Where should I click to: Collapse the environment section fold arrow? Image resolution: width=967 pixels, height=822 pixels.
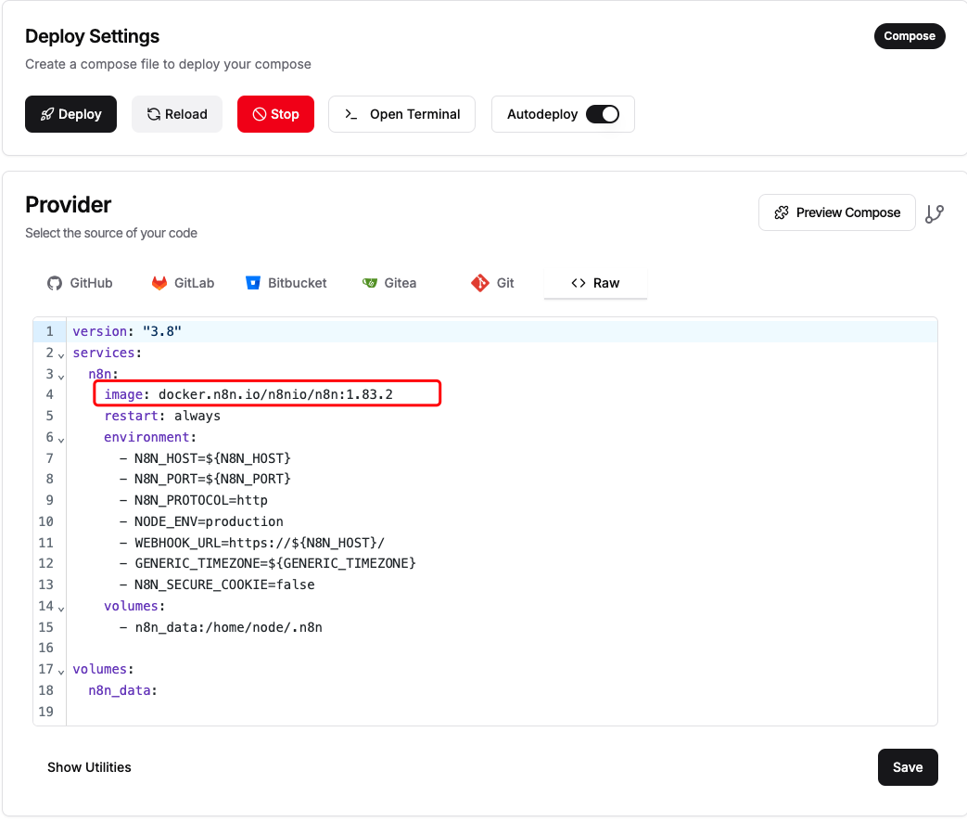click(x=61, y=438)
